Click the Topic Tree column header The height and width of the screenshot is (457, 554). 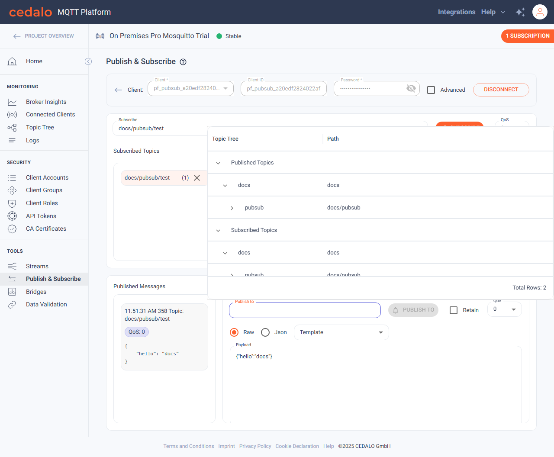(225, 139)
